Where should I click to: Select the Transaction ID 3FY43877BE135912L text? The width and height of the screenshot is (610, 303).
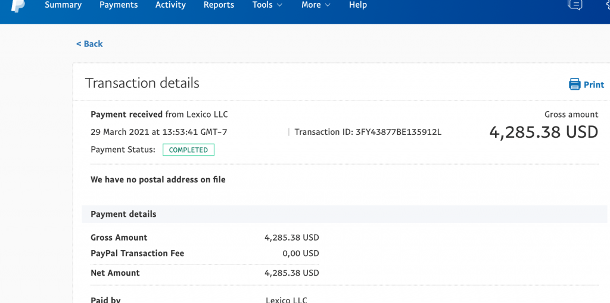368,132
